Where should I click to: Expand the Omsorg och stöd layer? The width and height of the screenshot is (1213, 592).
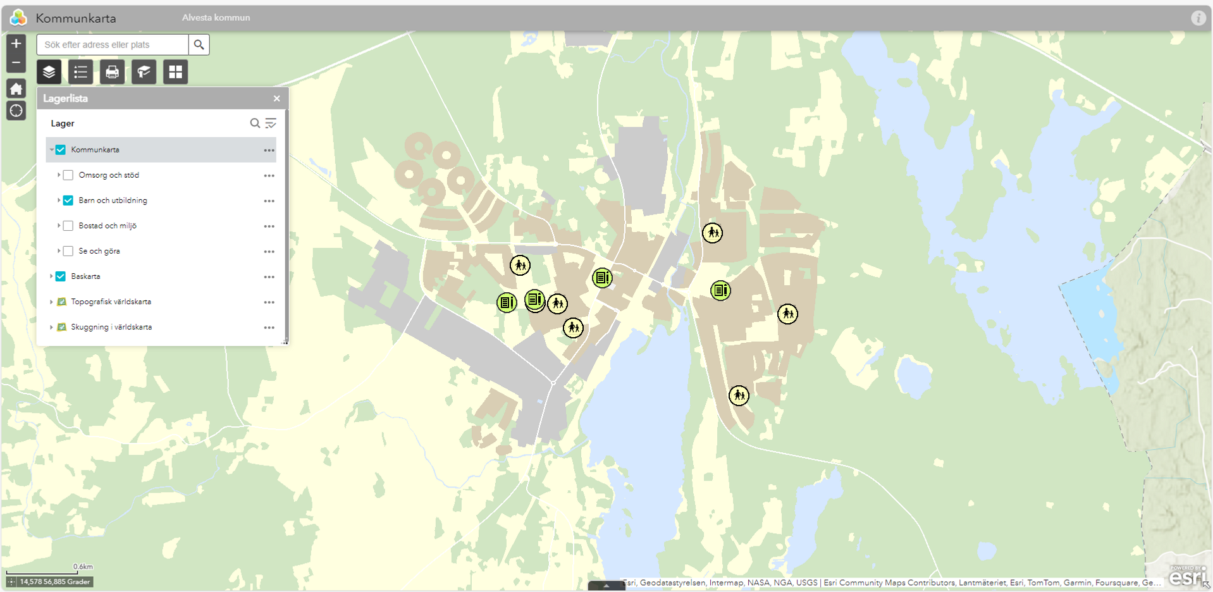pos(59,175)
